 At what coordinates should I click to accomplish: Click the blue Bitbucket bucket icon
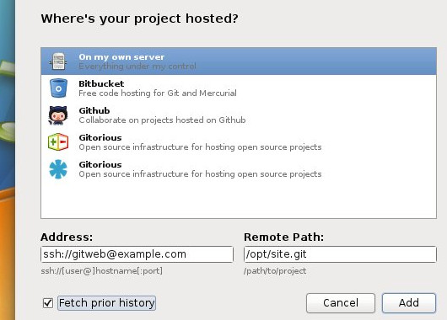58,88
